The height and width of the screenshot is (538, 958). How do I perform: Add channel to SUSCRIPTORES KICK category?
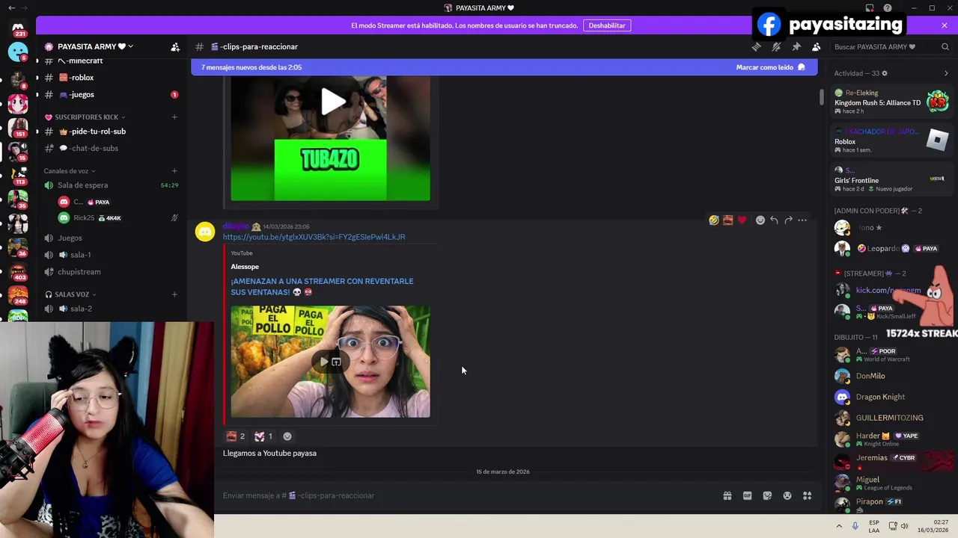174,117
